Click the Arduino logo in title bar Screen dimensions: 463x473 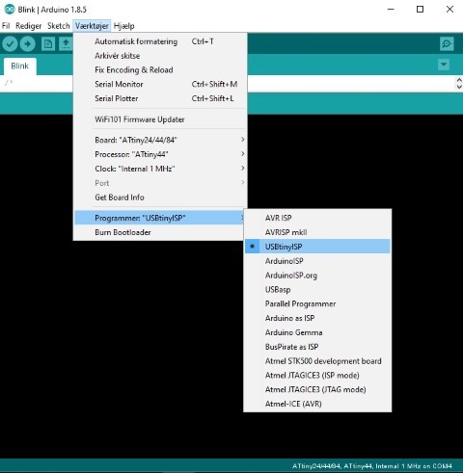click(x=10, y=10)
